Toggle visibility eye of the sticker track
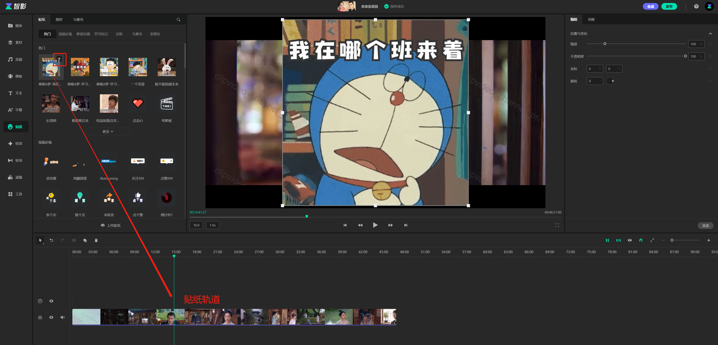 point(51,301)
